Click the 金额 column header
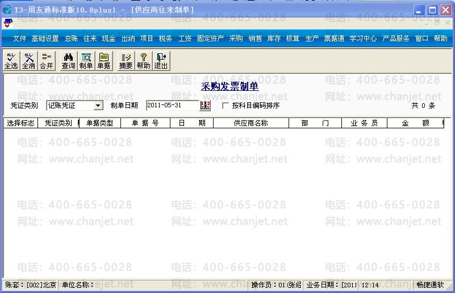Viewport: 455px width, 293px height. click(x=415, y=123)
